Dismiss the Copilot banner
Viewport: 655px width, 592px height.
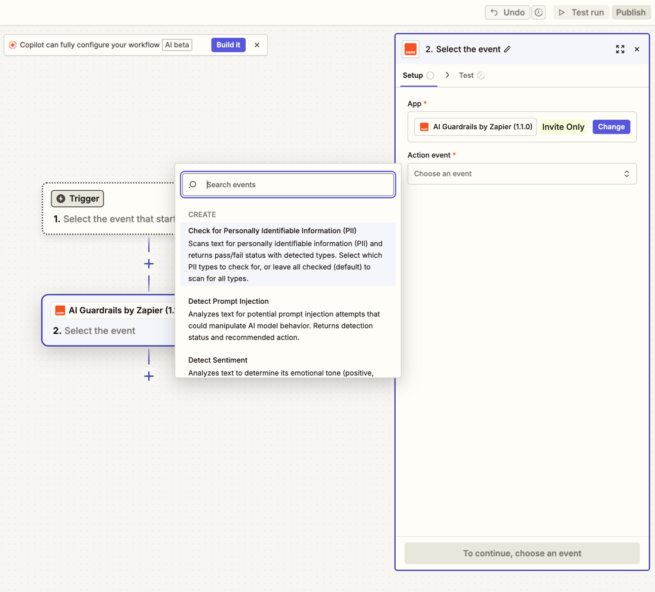click(257, 45)
